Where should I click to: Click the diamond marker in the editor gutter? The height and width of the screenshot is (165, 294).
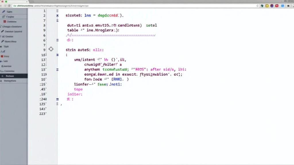click(x=51, y=49)
